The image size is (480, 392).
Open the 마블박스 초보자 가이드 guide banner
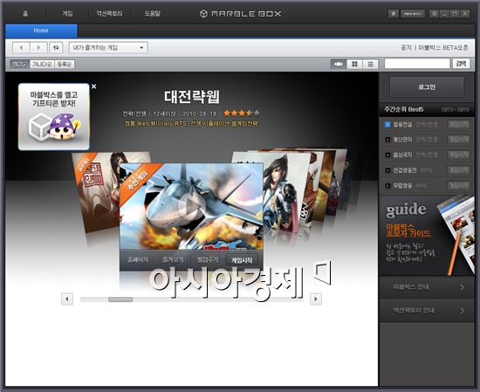(x=427, y=235)
